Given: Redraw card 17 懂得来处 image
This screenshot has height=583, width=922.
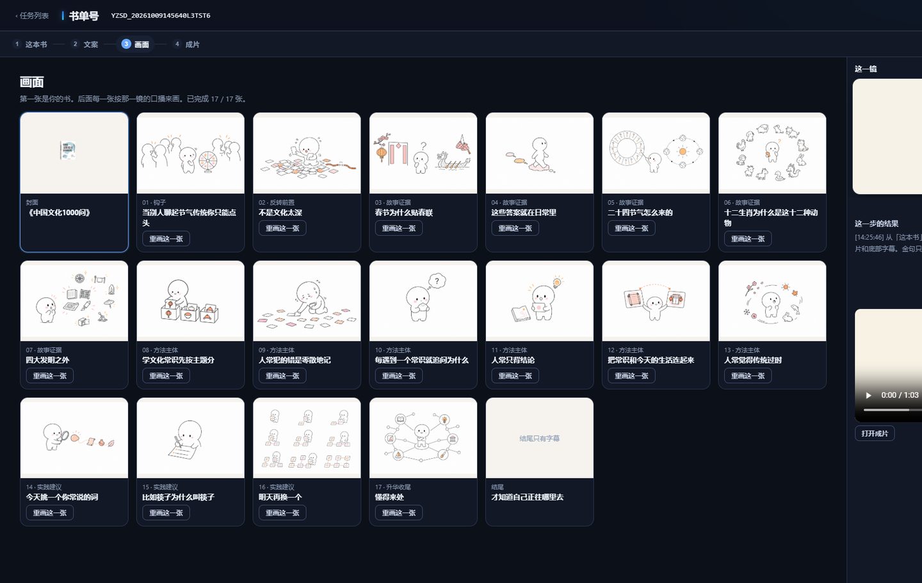Looking at the screenshot, I should pyautogui.click(x=399, y=513).
